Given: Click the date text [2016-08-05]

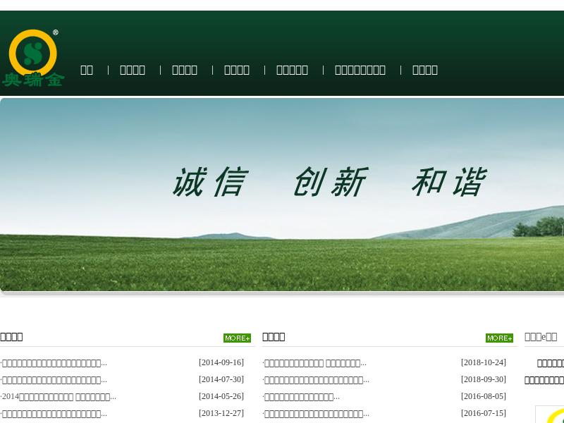Looking at the screenshot, I should point(484,396).
